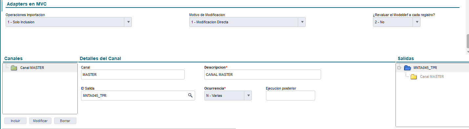Viewport: 469px width, 129px height.
Task: Select MNTA045_TPR in Salidas tree
Action: pos(425,68)
